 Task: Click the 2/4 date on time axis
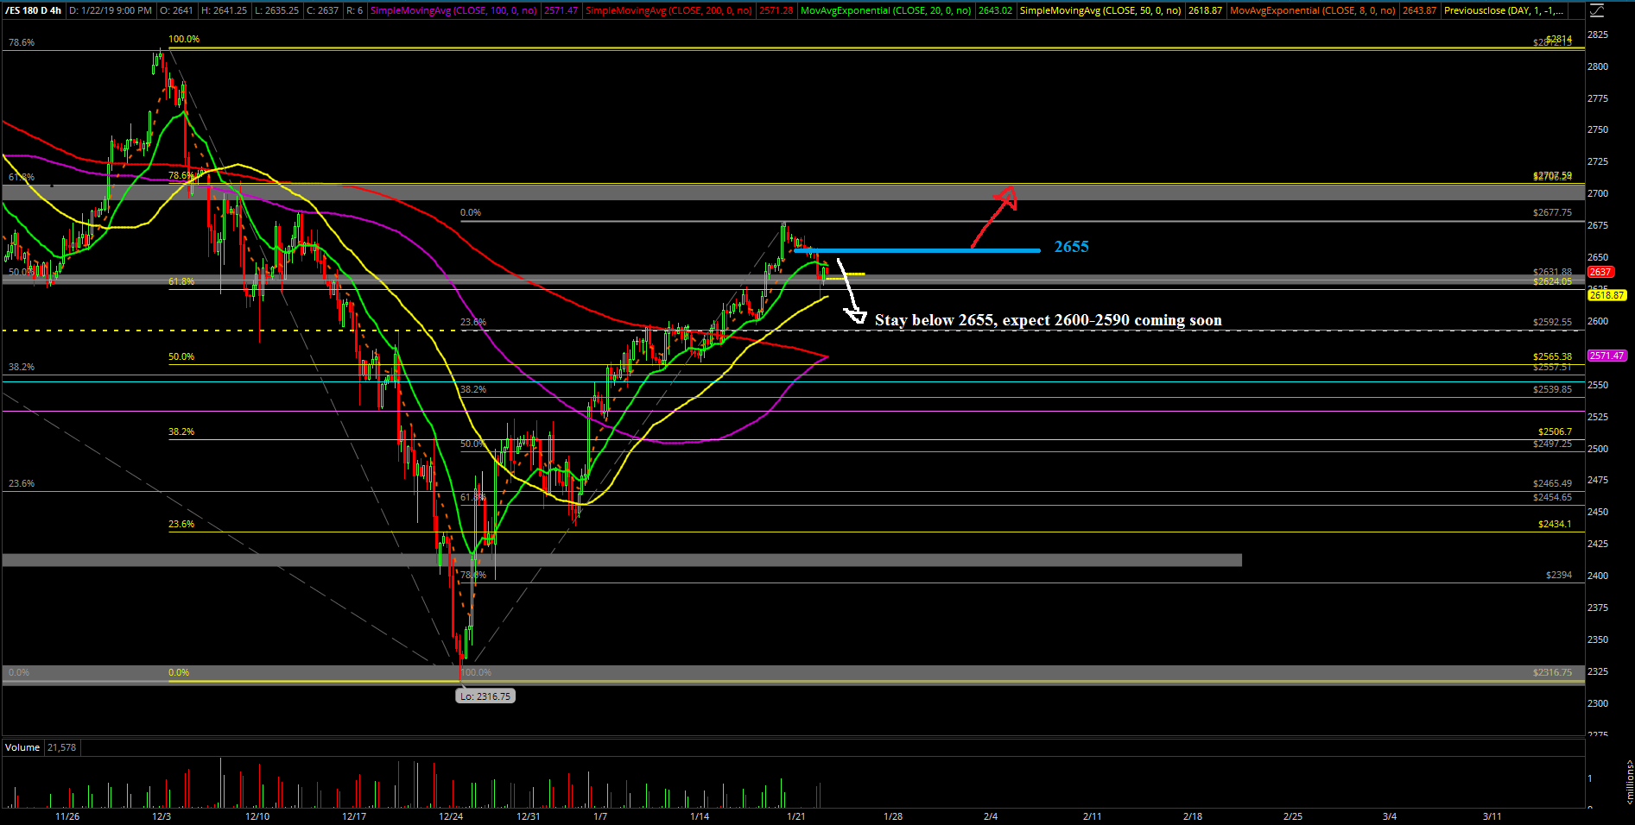tap(991, 816)
